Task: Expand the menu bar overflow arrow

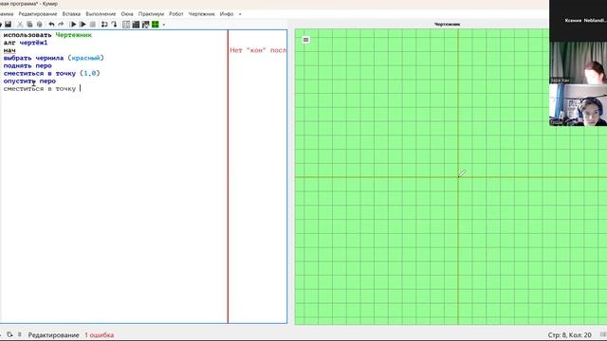Action: coord(240,14)
